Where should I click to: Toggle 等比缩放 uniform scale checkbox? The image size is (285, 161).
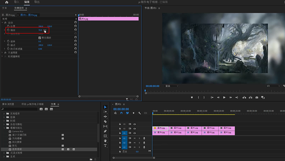tap(39, 38)
